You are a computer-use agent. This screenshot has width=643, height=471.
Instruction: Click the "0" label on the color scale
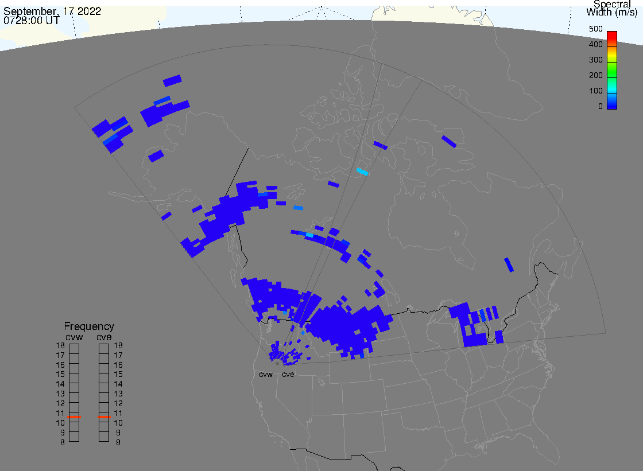point(601,107)
